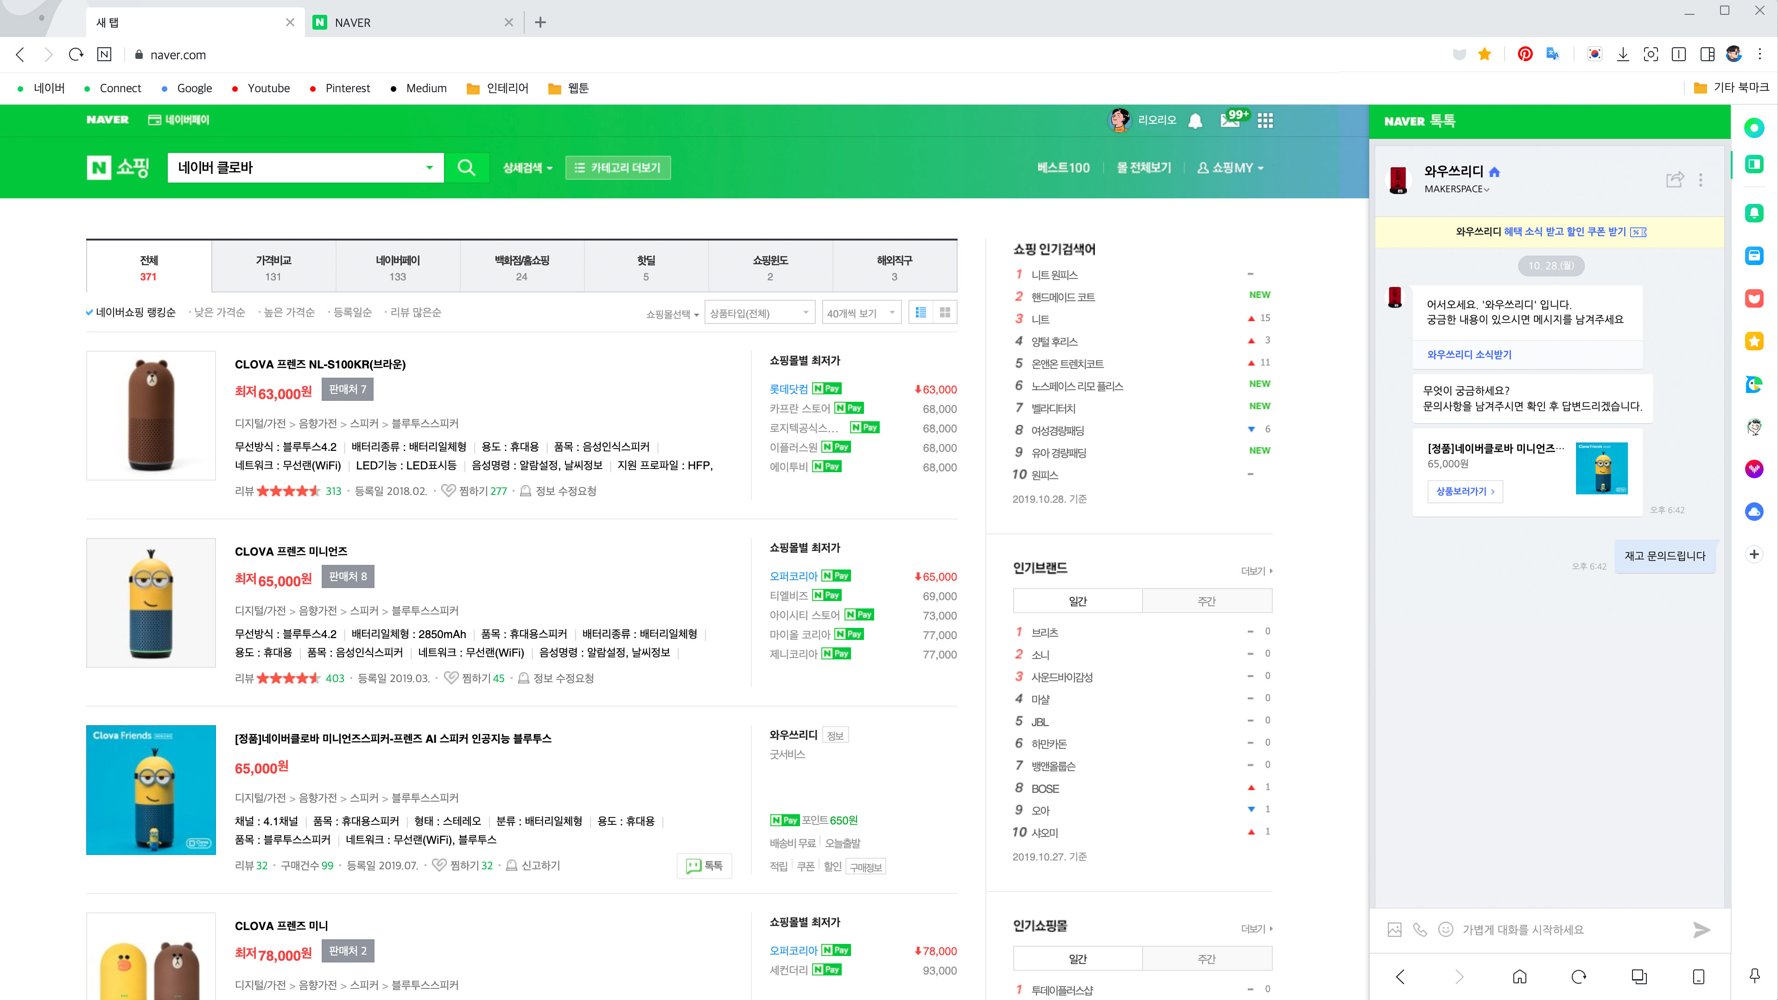This screenshot has height=1000, width=1778.
Task: Open the emoji picker in chat
Action: (1445, 930)
